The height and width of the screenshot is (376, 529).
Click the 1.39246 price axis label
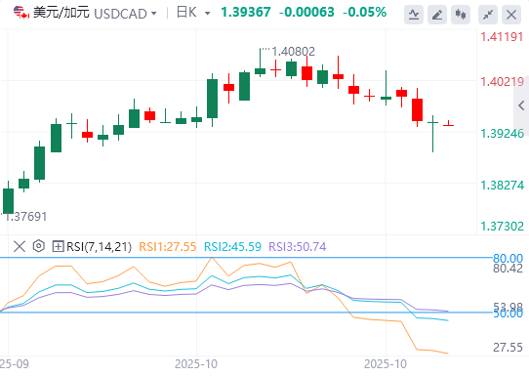coord(502,134)
